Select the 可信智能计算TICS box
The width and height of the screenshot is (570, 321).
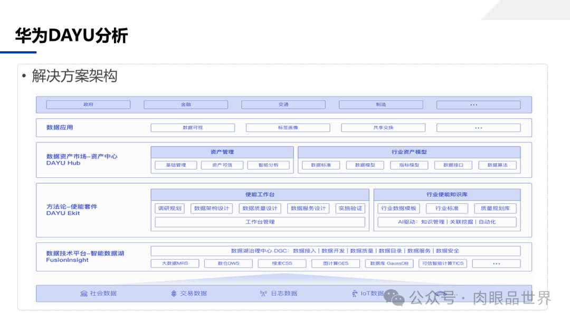[443, 263]
